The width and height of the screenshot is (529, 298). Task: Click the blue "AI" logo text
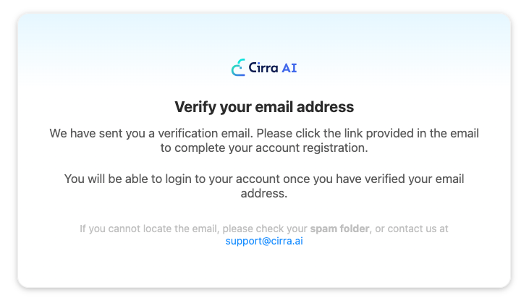point(289,68)
